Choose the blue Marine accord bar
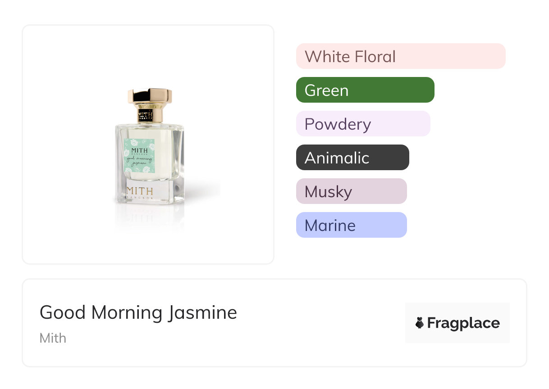This screenshot has width=549, height=389. tap(352, 225)
